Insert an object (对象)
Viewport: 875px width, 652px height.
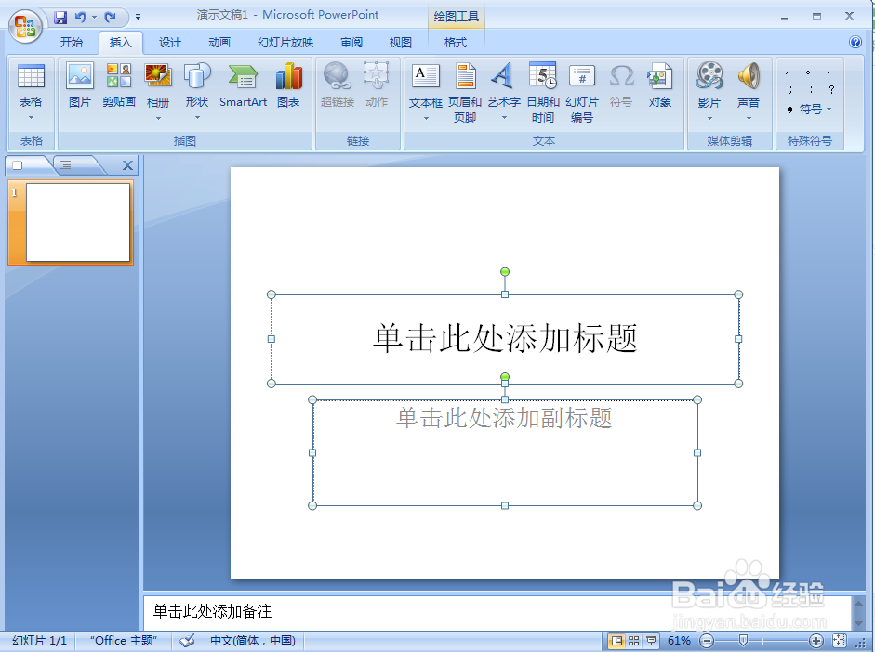pos(659,85)
